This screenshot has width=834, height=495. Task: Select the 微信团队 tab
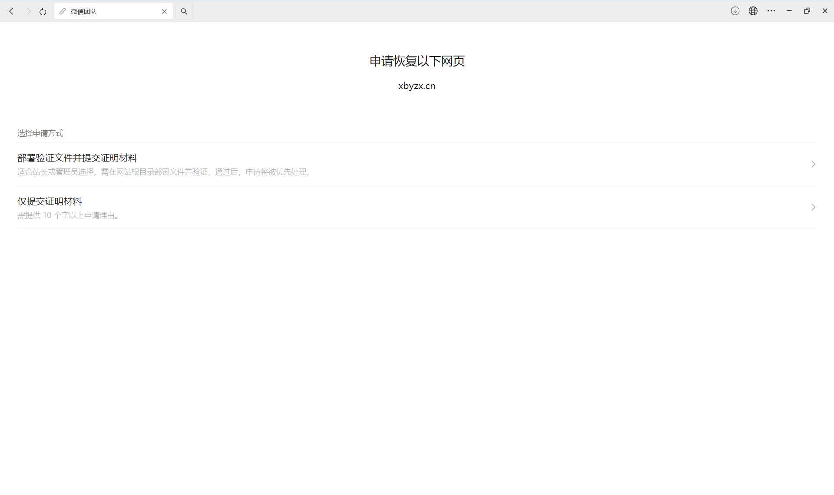(x=109, y=11)
